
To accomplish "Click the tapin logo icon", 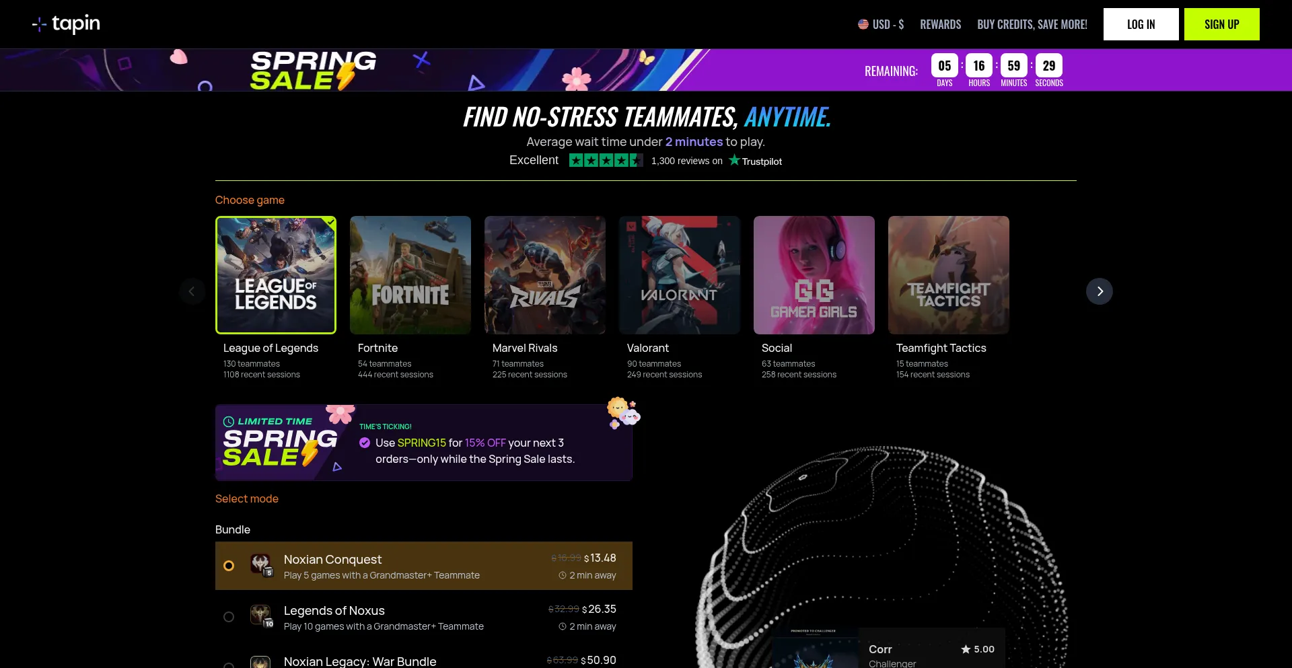I will 40,25.
